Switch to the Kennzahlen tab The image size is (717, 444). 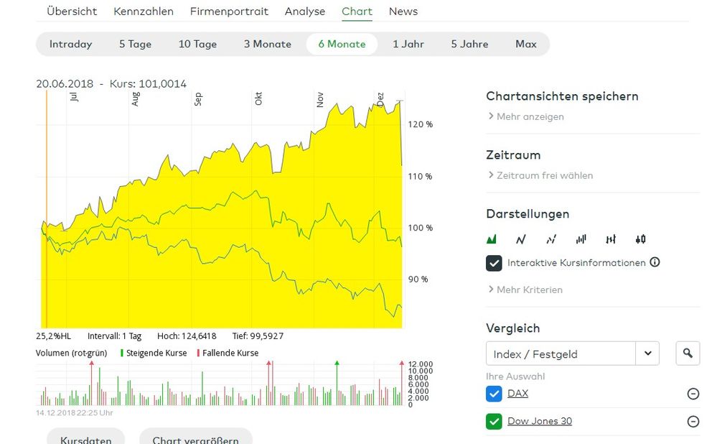[x=144, y=11]
